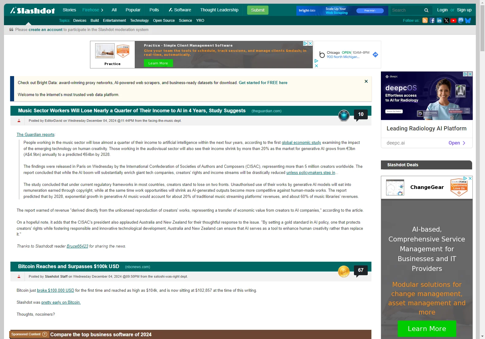Screen dimensions: 485x339
Task: Select the Entertainment topic
Action: click(x=115, y=21)
